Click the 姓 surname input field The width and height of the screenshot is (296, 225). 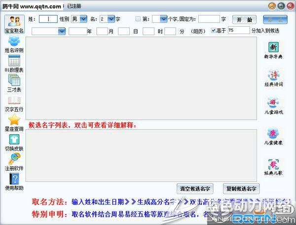coord(48,19)
